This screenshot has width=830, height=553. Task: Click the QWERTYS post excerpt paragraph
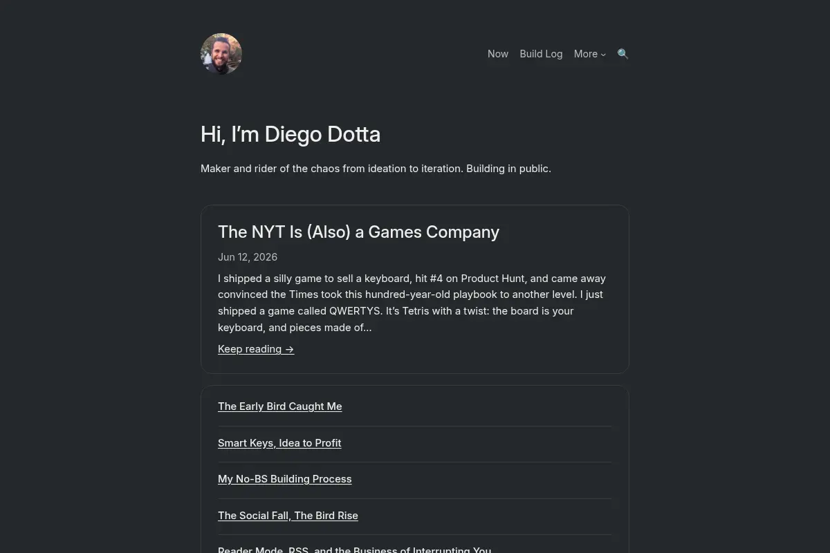pos(414,303)
